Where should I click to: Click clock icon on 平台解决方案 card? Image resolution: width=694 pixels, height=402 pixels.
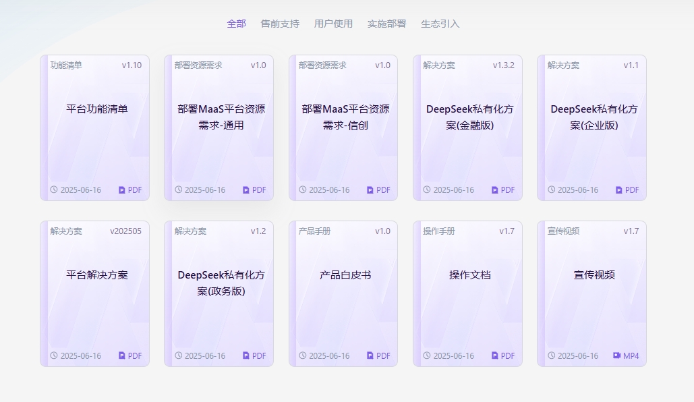pyautogui.click(x=54, y=355)
